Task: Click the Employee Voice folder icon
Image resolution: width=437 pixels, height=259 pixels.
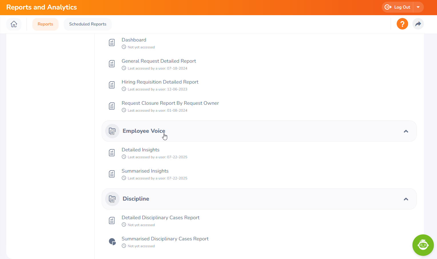Action: pos(112,131)
